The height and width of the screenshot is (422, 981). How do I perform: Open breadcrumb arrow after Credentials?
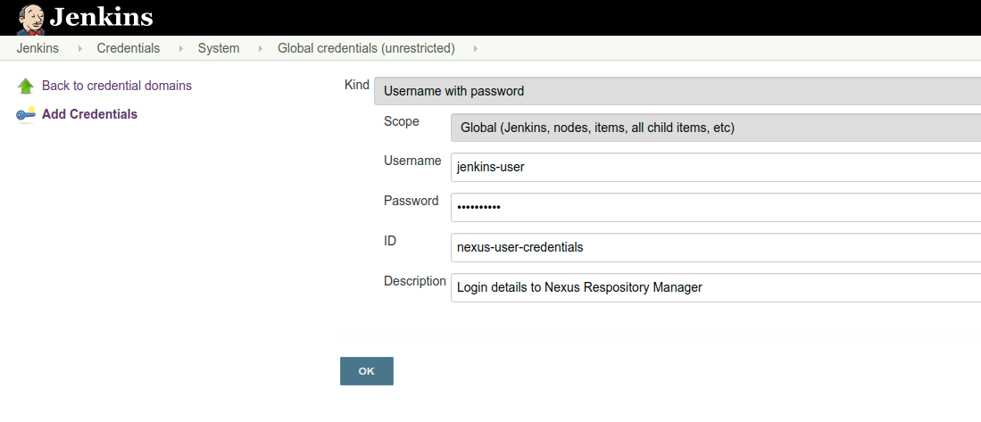[179, 49]
